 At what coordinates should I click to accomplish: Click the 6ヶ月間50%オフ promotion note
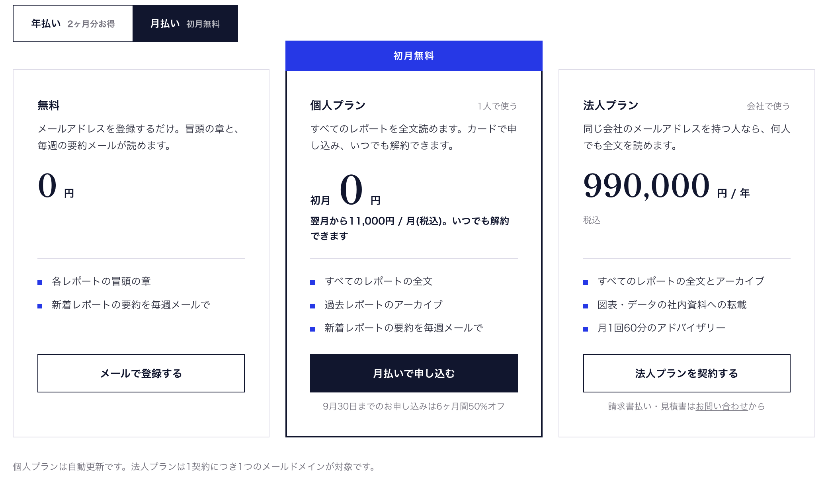click(414, 406)
